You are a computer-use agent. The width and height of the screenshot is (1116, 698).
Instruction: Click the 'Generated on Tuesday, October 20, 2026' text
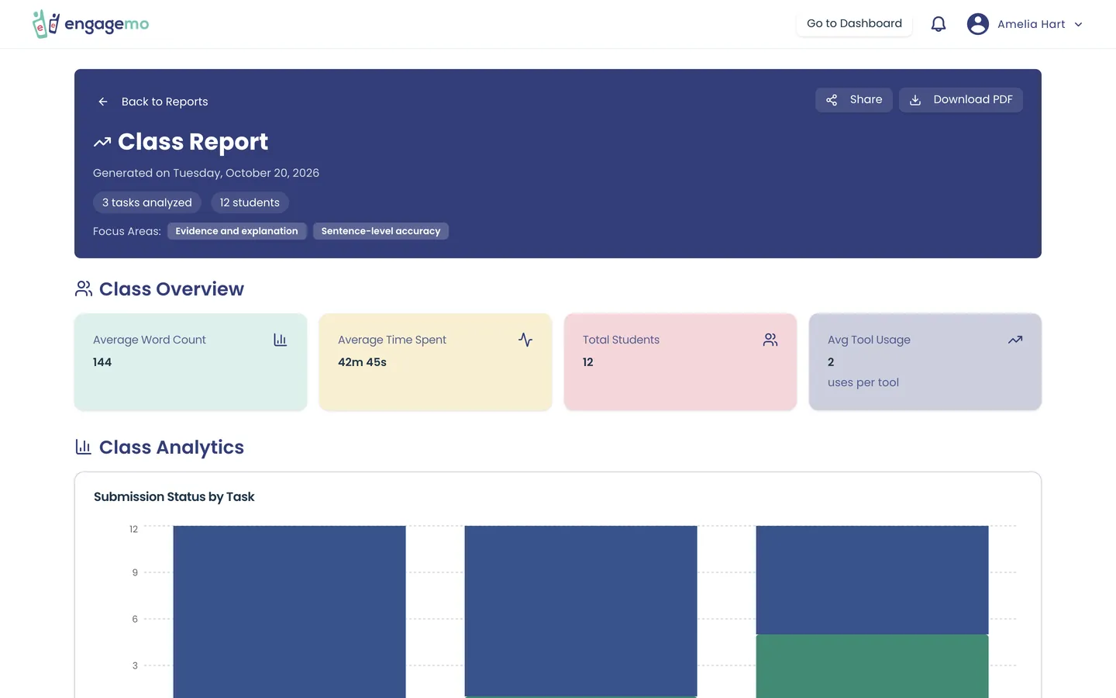tap(206, 173)
